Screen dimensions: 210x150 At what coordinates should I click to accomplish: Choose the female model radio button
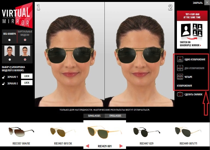(25, 59)
